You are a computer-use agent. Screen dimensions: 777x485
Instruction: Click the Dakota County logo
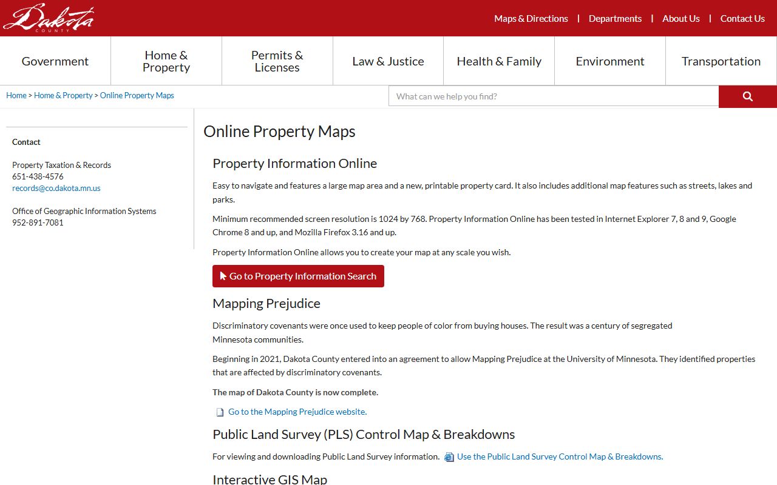tap(49, 18)
